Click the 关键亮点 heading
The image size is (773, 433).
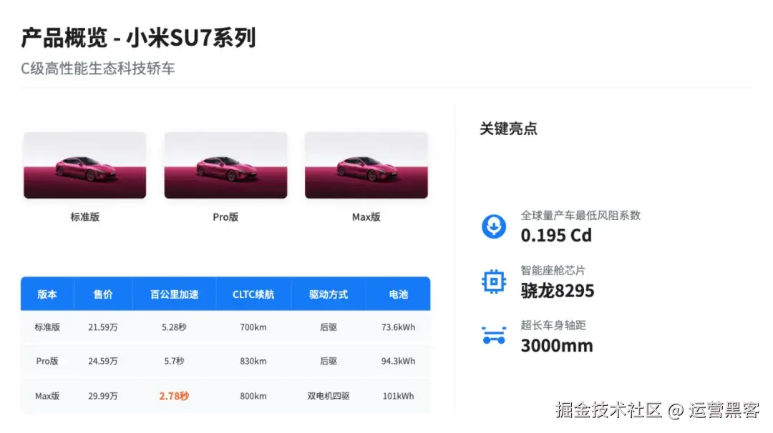coord(508,129)
